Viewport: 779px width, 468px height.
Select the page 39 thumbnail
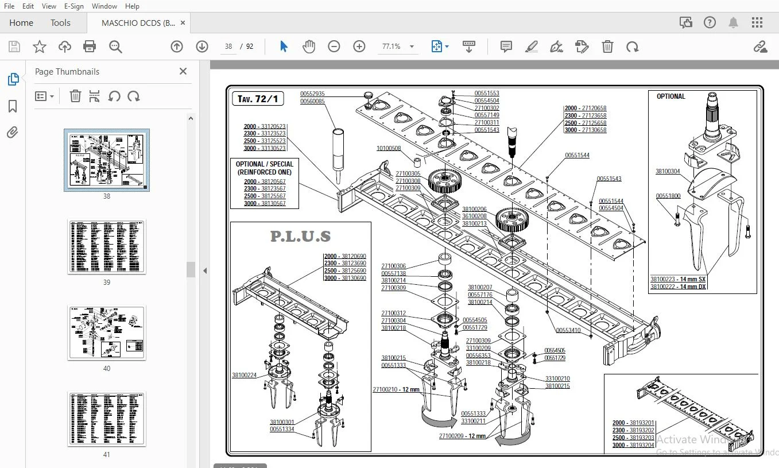point(107,246)
